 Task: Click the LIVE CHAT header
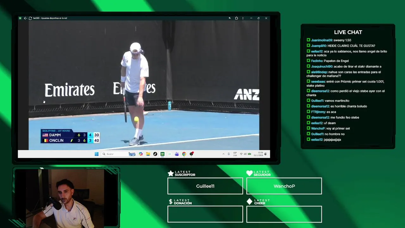coord(348,32)
